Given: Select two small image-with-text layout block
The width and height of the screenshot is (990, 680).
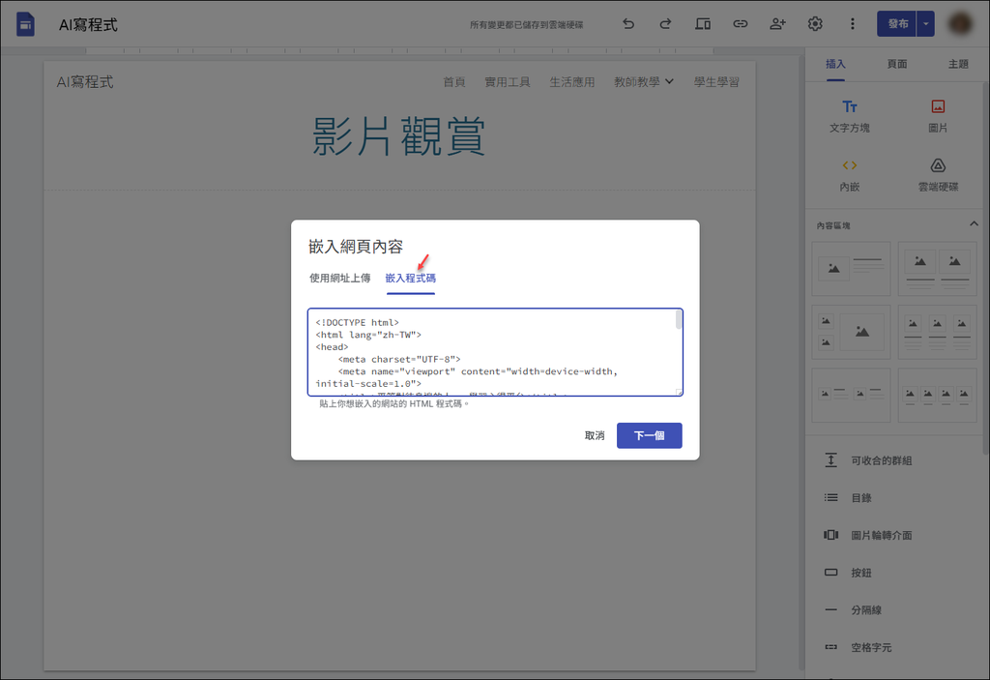Looking at the screenshot, I should click(x=851, y=395).
